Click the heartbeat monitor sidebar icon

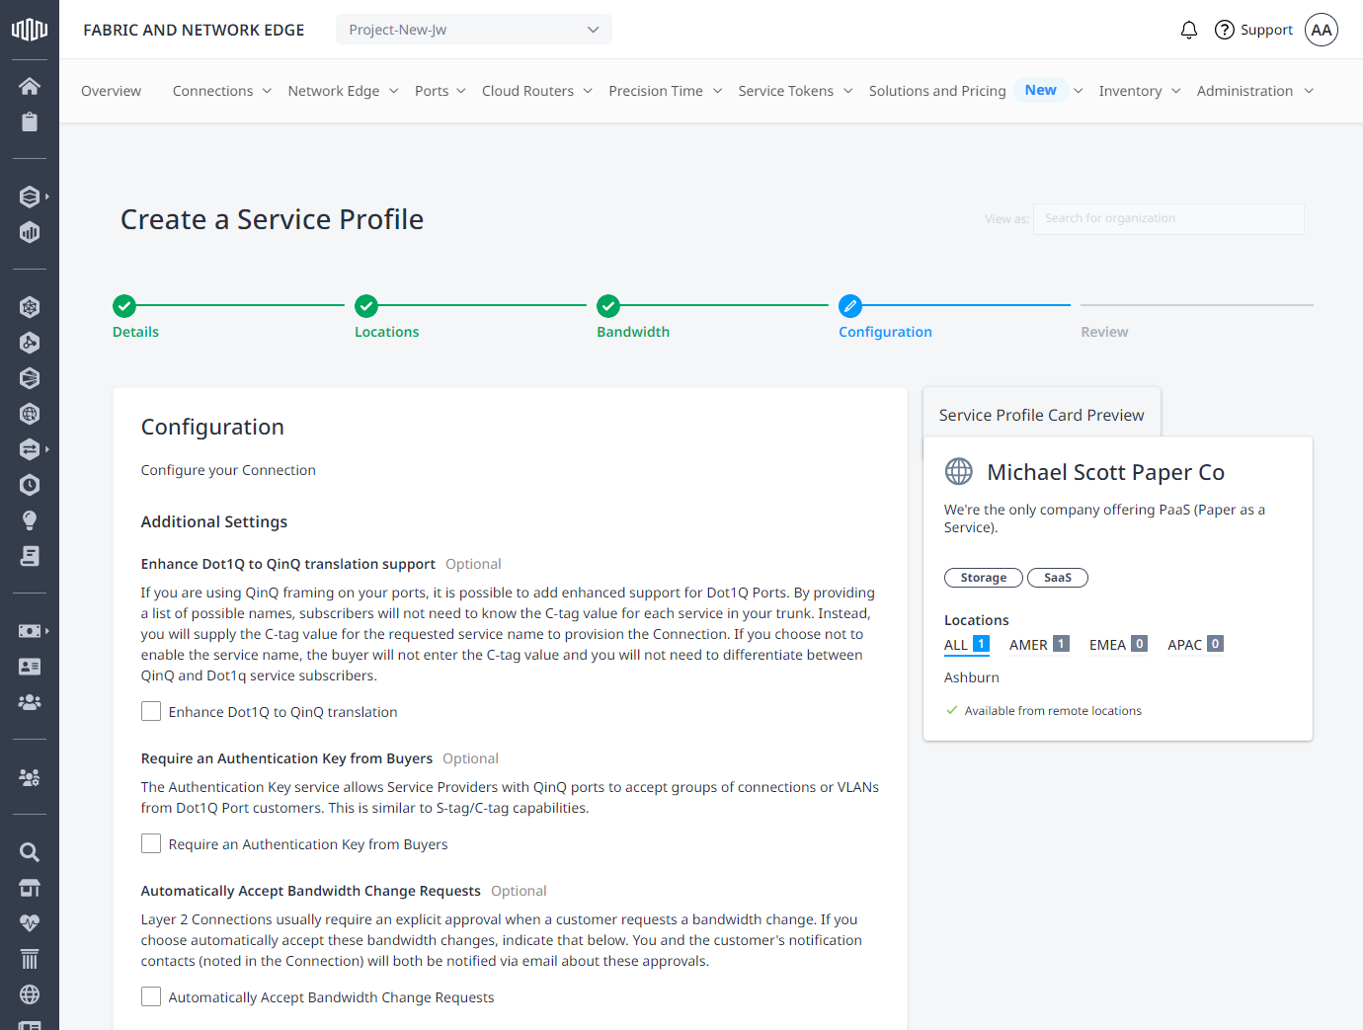(30, 923)
